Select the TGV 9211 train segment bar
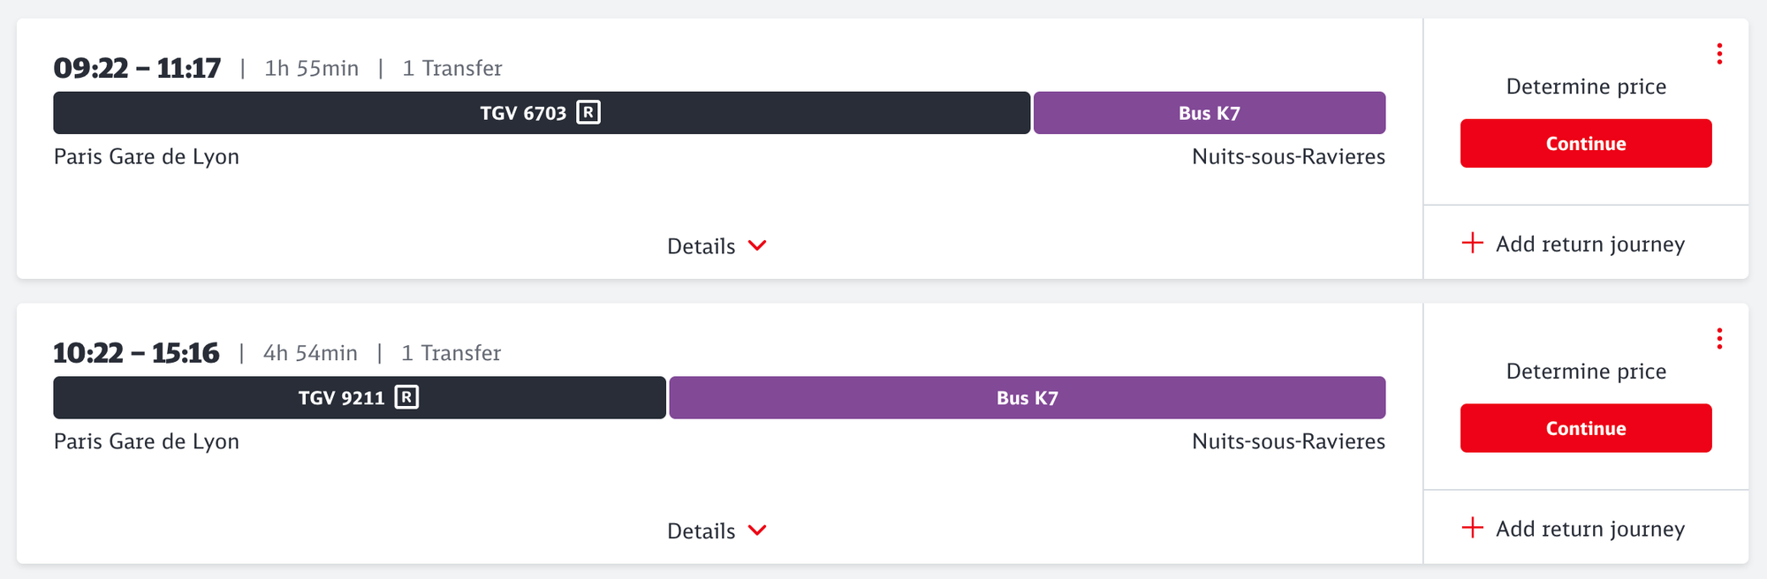The height and width of the screenshot is (579, 1767). 221,398
